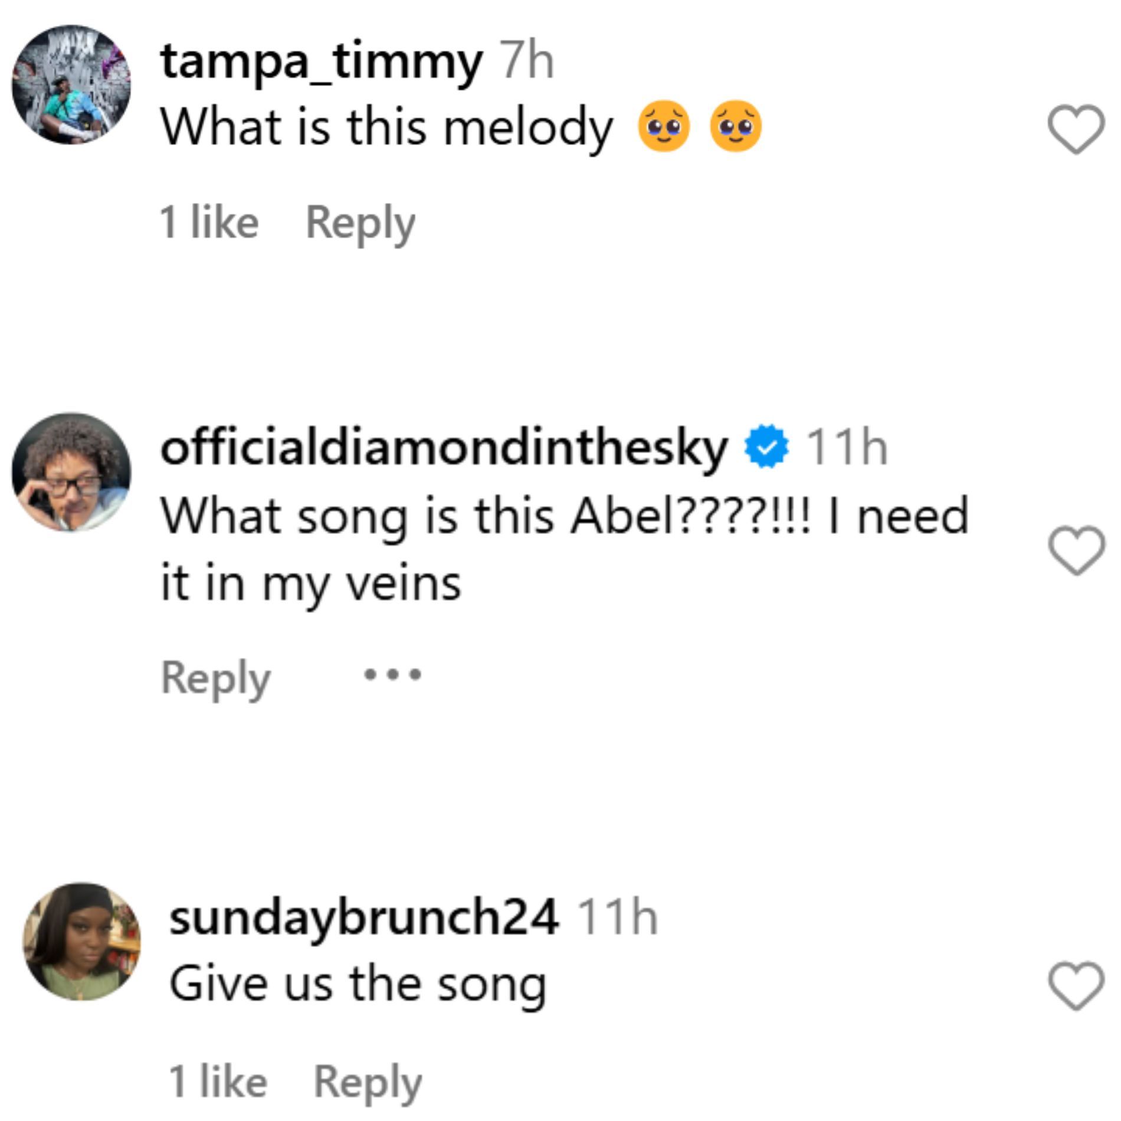1121x1121 pixels.
Task: Reply to officialdiamondinthesky's comment
Action: (x=215, y=678)
